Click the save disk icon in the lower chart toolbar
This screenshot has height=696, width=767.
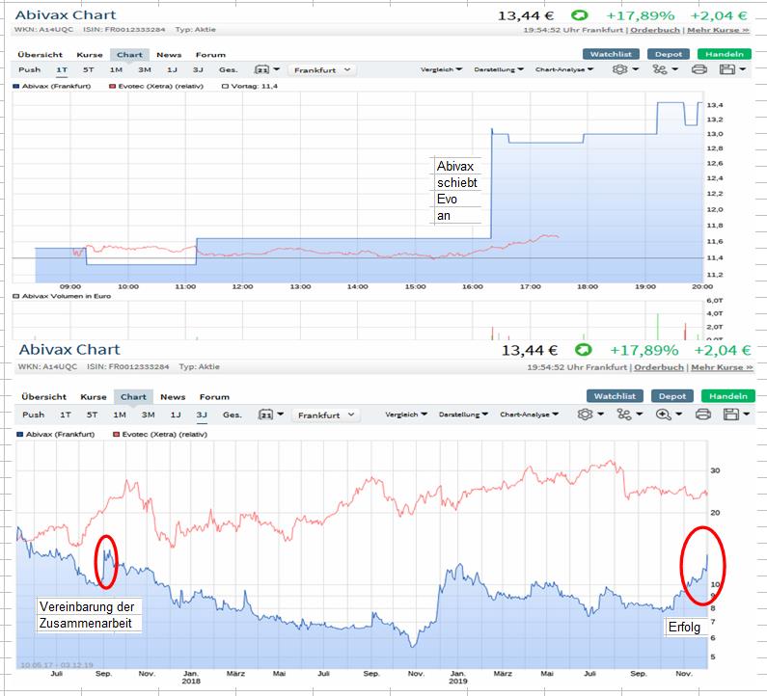(730, 415)
